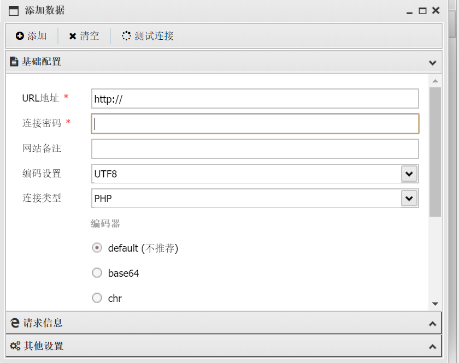Viewport: 459px width, 363px height.
Task: Click the spinner icon for 测试连接
Action: tap(126, 36)
